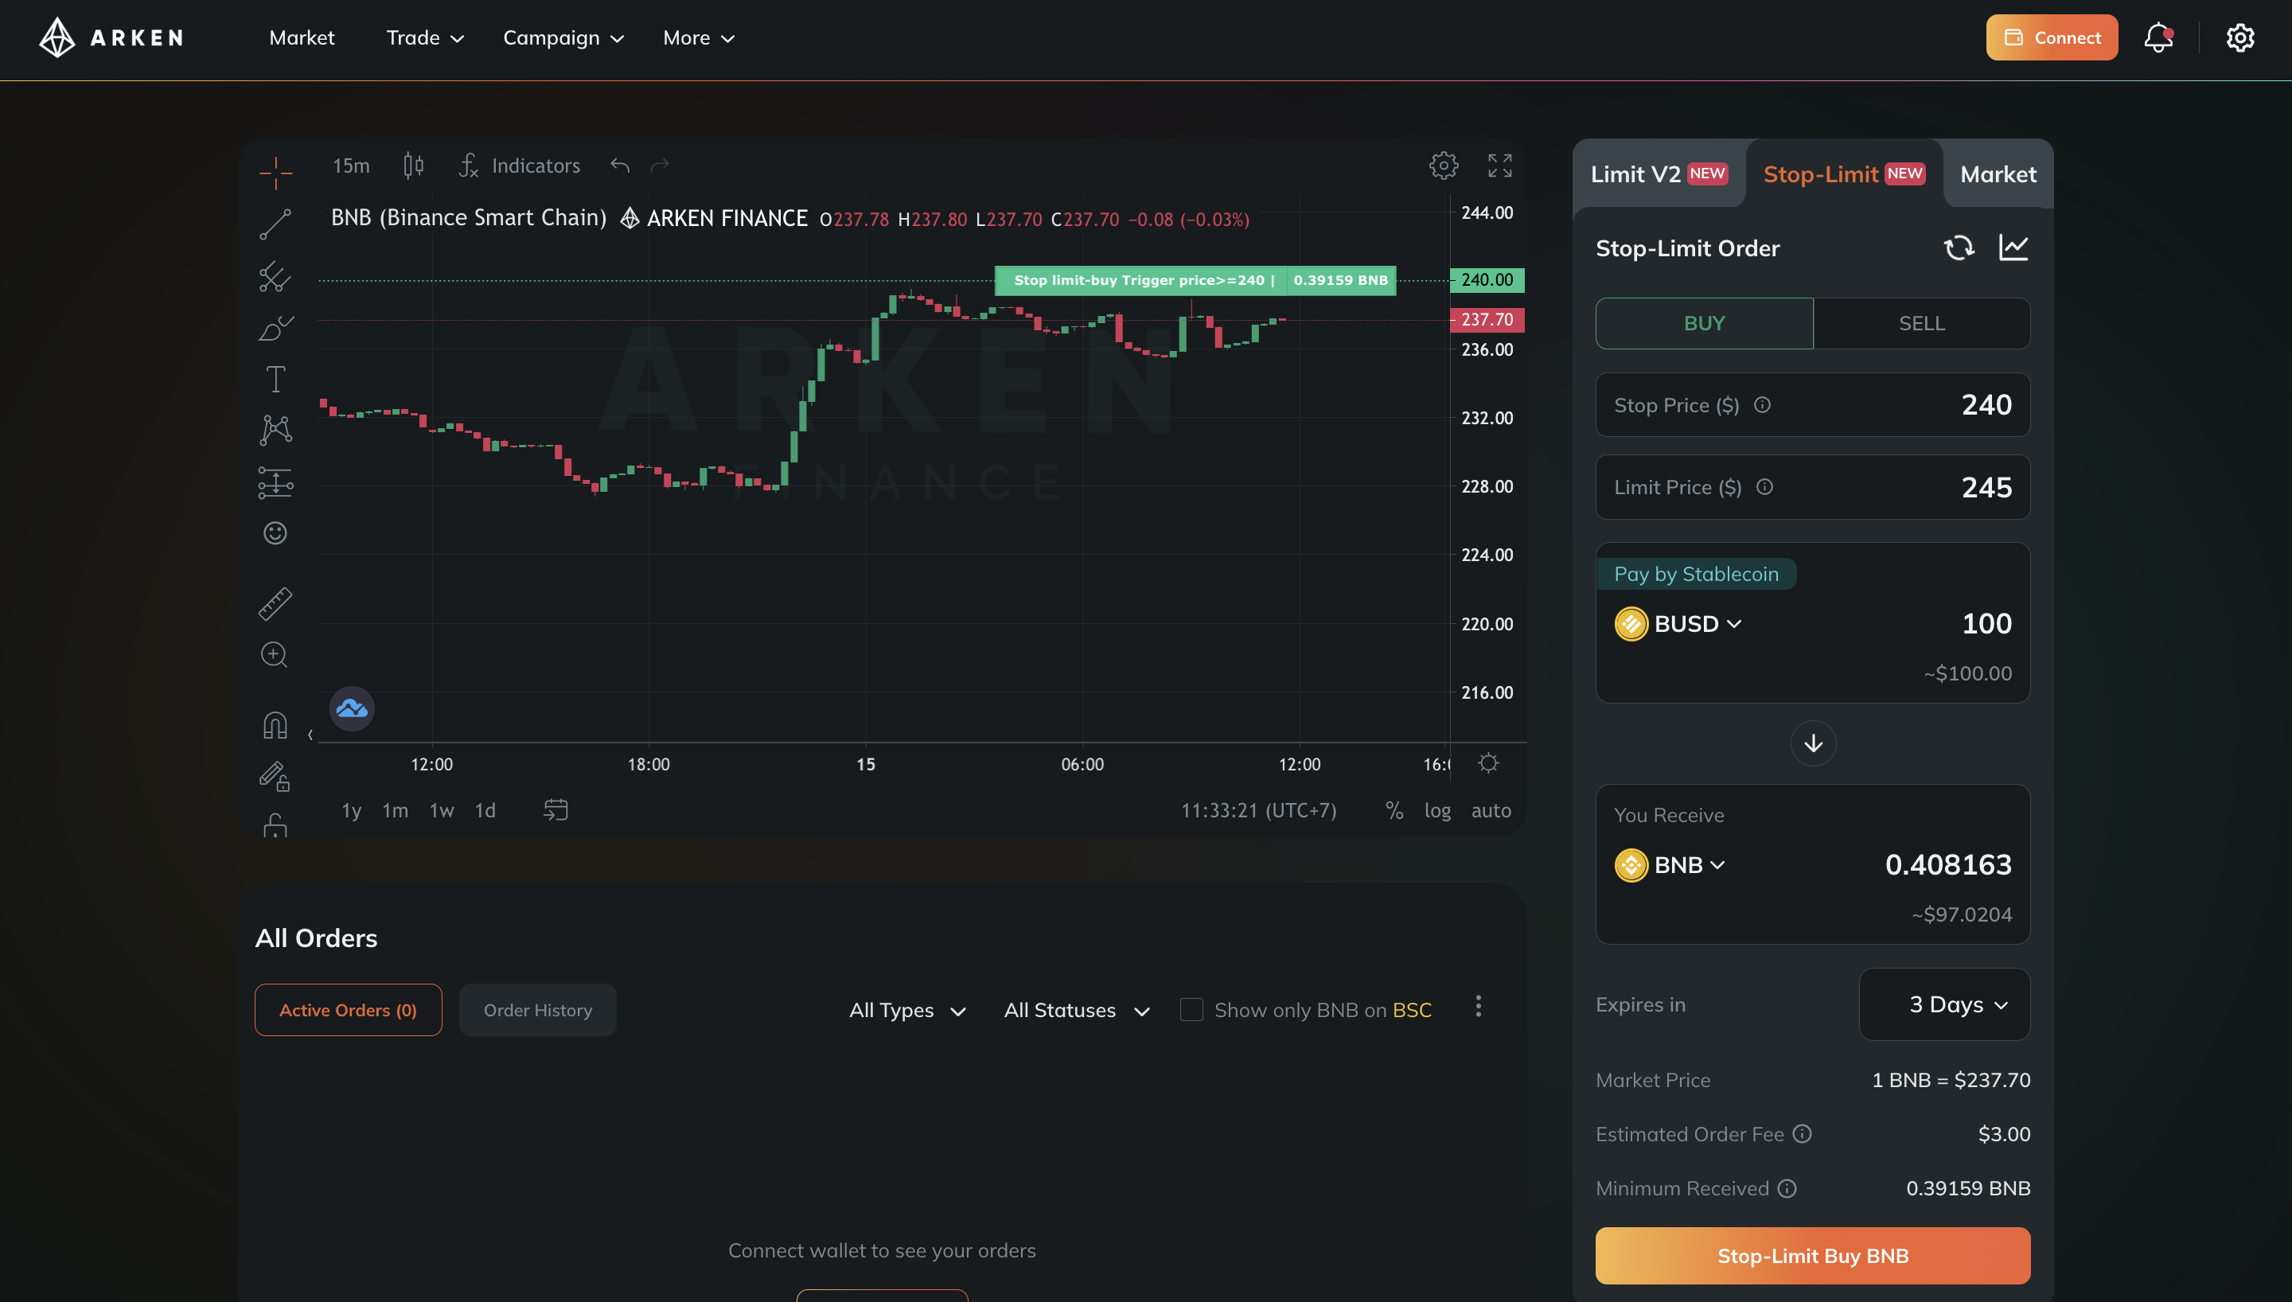Open candlestick chart style selector
This screenshot has height=1302, width=2292.
coord(413,166)
